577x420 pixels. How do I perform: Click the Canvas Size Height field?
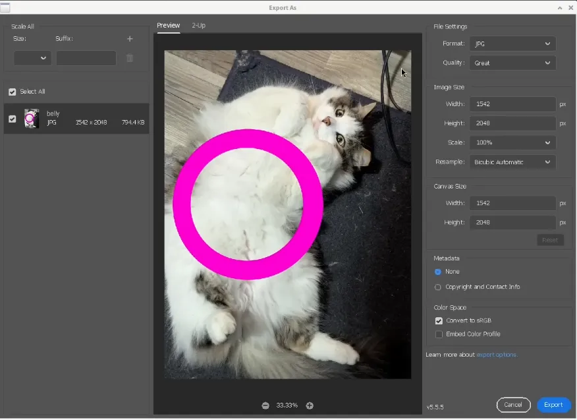tap(512, 222)
